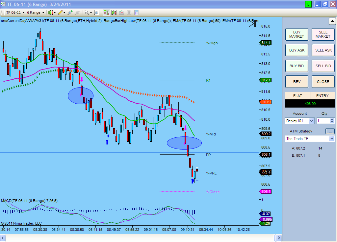Image resolution: width=337 pixels, height=242 pixels.
Task: Click the 09:10:31 time axis label
Action: pyautogui.click(x=187, y=230)
